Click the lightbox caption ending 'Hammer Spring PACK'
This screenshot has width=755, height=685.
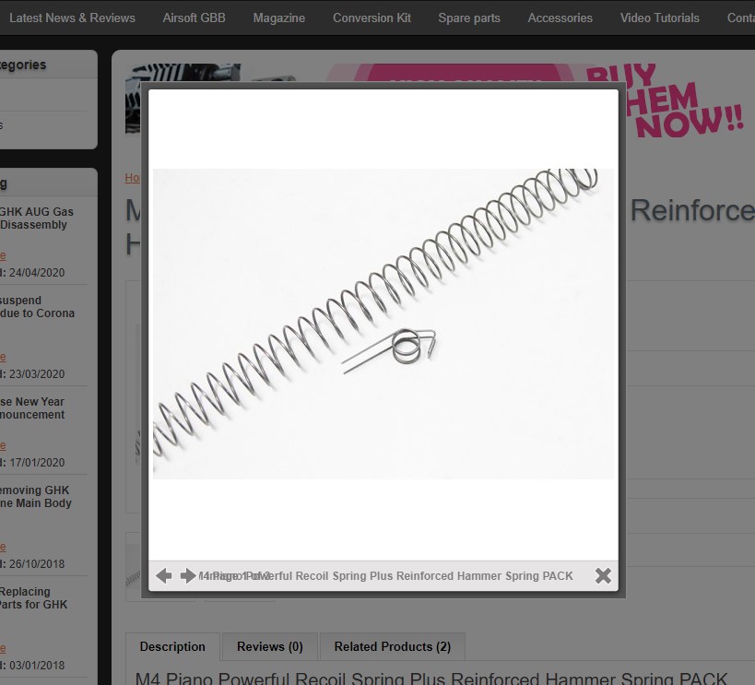tap(385, 576)
